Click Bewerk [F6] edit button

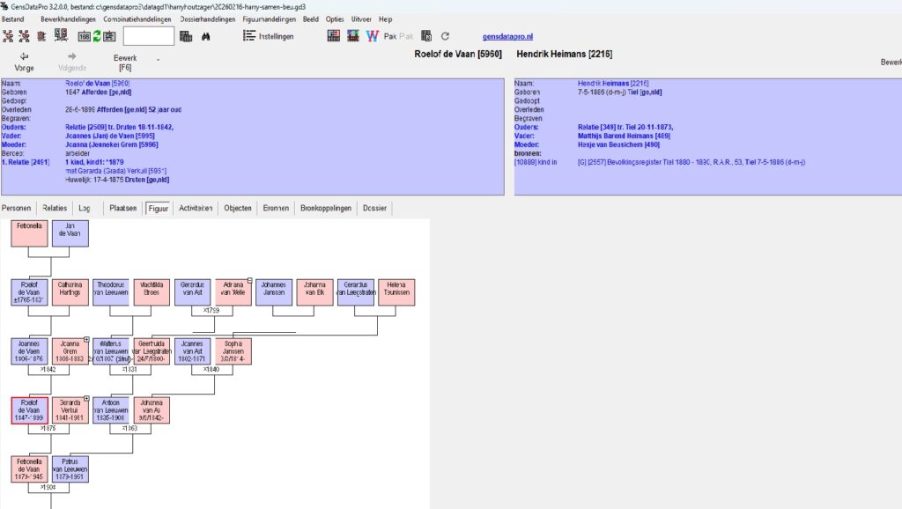pos(125,63)
